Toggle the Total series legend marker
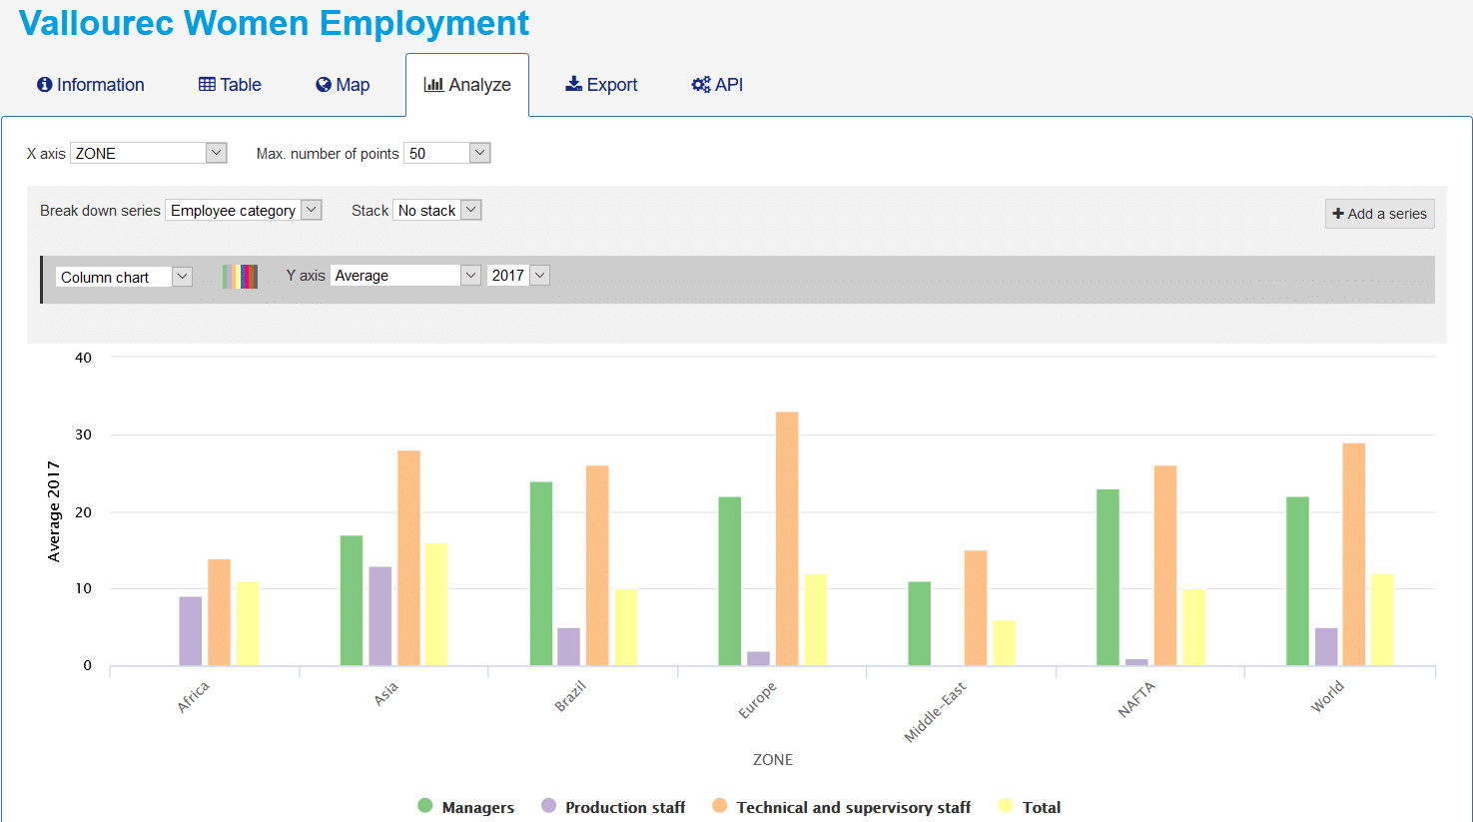The height and width of the screenshot is (822, 1473). [x=1006, y=806]
